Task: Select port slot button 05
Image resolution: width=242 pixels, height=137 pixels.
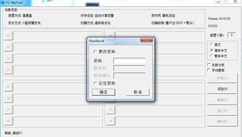Action: point(8,87)
